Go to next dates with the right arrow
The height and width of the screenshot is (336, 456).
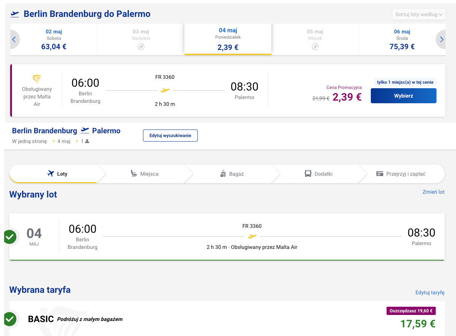point(441,39)
